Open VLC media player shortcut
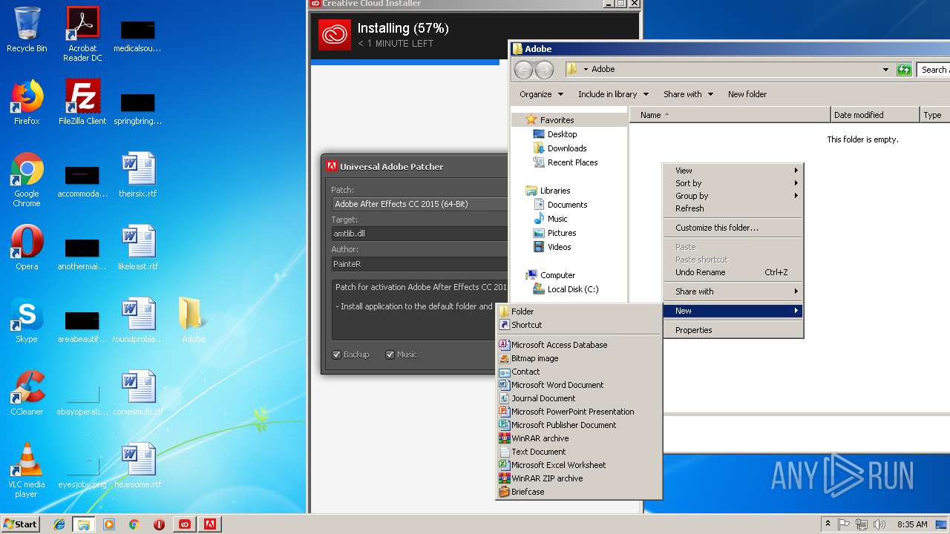This screenshot has height=534, width=950. click(x=27, y=470)
